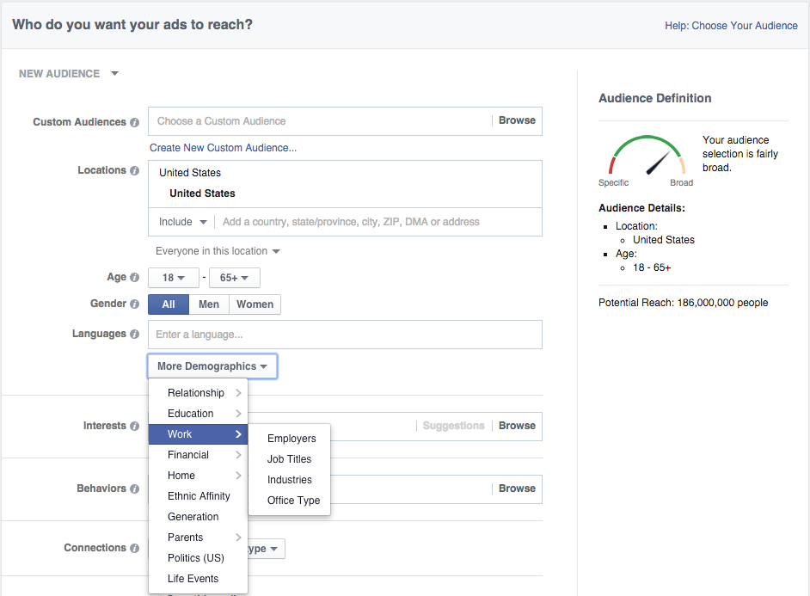Open Create New Custom Audience link

[x=223, y=148]
